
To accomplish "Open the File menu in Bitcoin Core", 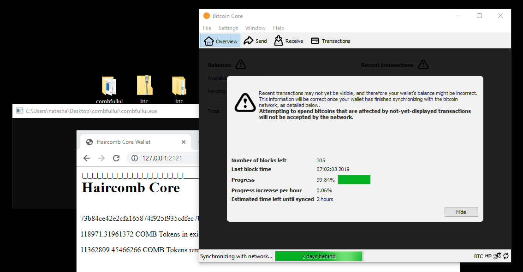I will tap(207, 28).
